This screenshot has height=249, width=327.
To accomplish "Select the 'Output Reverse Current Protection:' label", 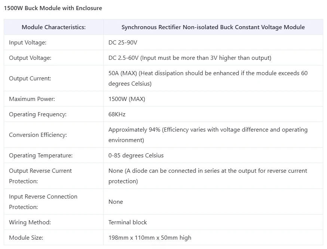I will [40, 176].
